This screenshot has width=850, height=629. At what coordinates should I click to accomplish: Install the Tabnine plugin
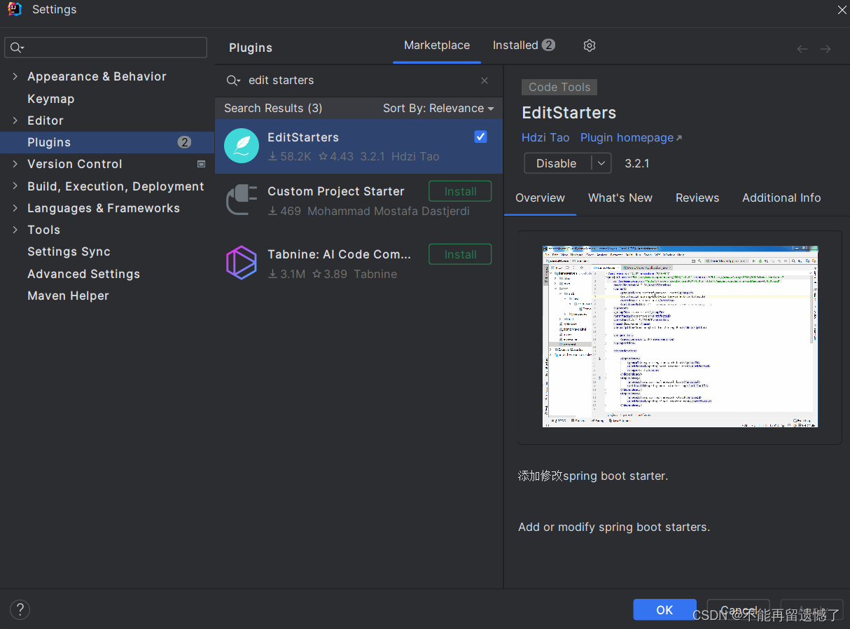[x=460, y=254]
